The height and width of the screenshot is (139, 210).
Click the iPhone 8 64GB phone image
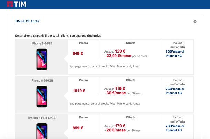click(42, 57)
